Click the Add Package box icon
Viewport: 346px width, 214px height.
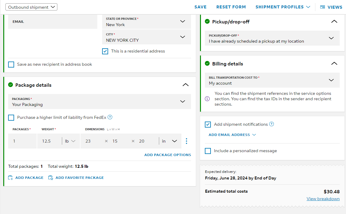tap(11, 178)
